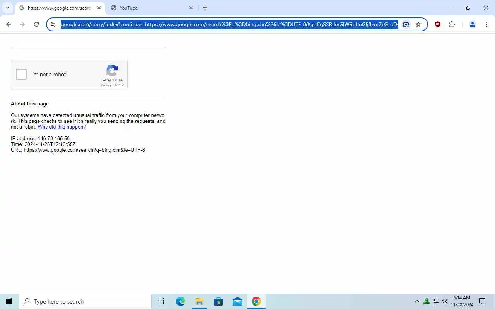Minimize the Chrome window
This screenshot has height=309, width=495.
(x=451, y=8)
